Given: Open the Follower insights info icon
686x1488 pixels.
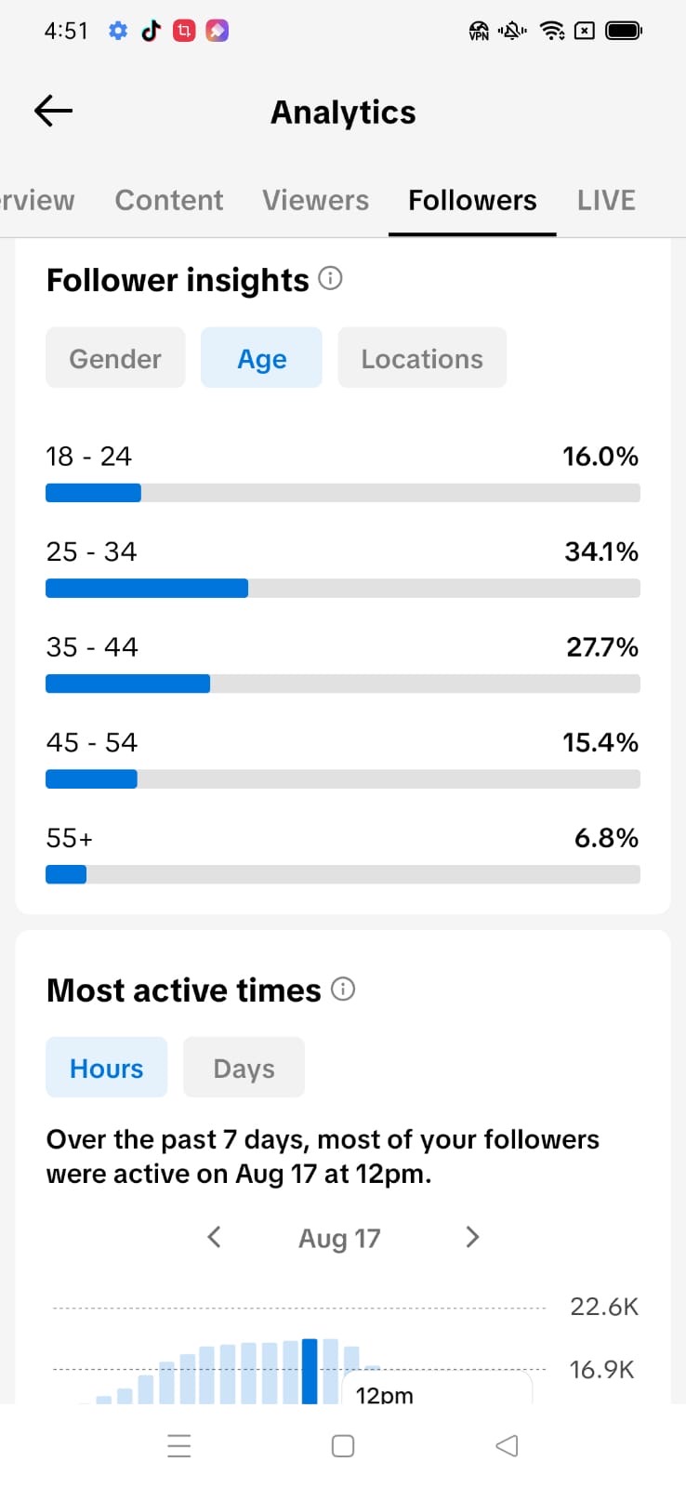Looking at the screenshot, I should pyautogui.click(x=330, y=278).
